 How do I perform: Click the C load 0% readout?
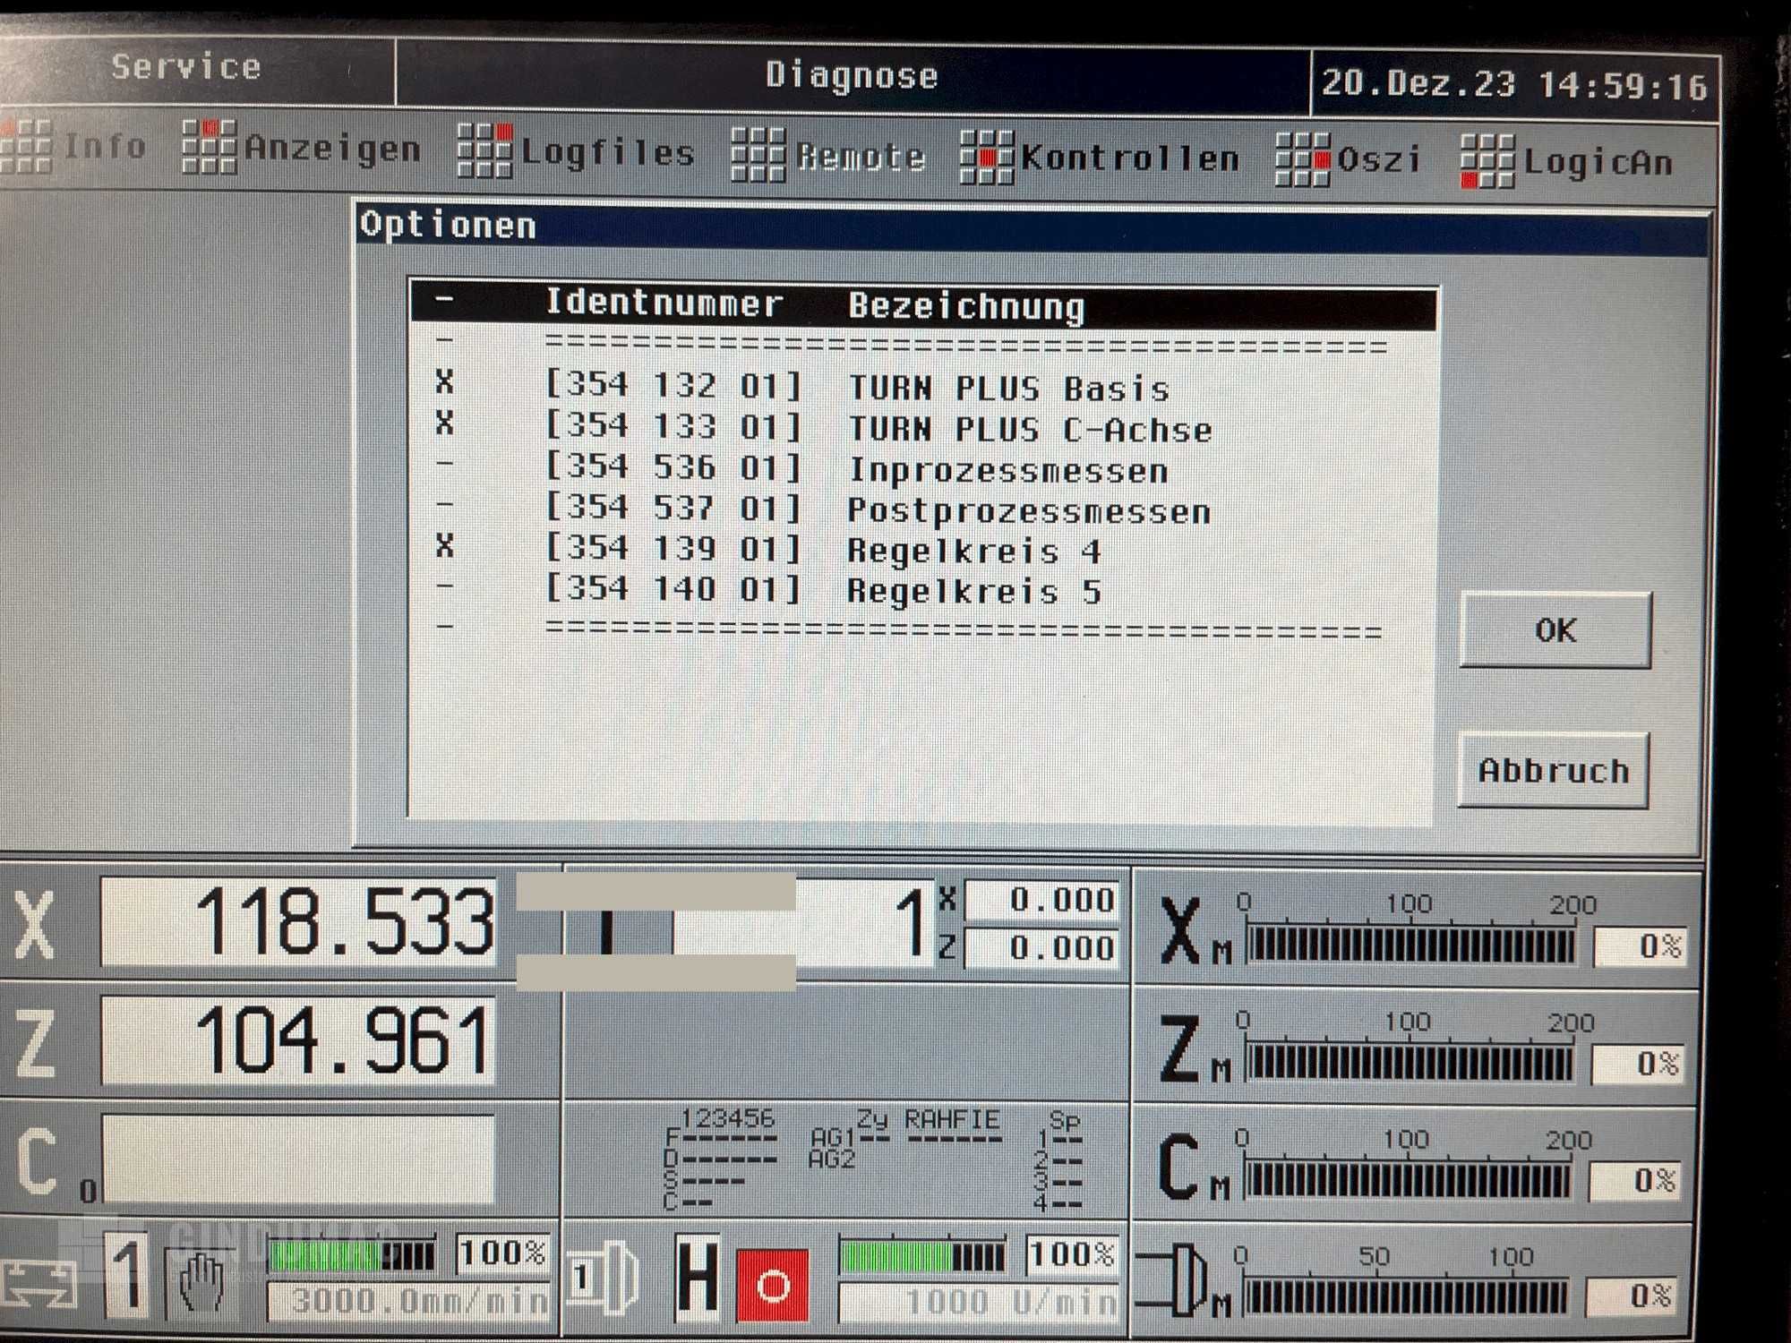pyautogui.click(x=1635, y=1181)
